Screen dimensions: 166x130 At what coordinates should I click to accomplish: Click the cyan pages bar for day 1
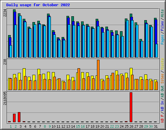(11, 51)
